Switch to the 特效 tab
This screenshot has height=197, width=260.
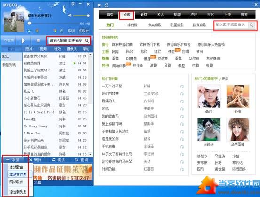coord(57,49)
